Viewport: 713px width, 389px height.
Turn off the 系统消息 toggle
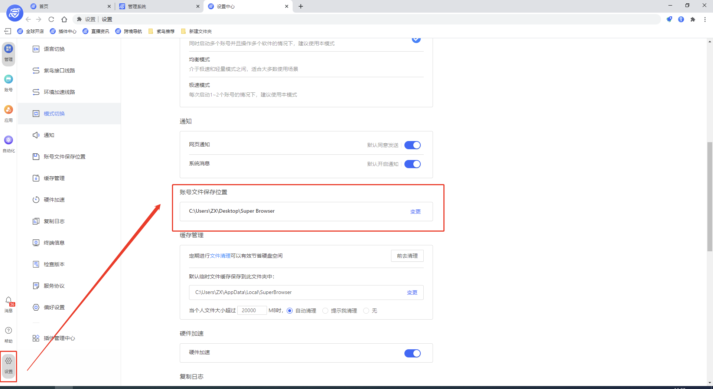pyautogui.click(x=413, y=164)
